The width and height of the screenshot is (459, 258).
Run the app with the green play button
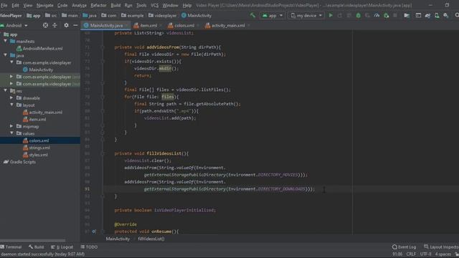coord(331,15)
